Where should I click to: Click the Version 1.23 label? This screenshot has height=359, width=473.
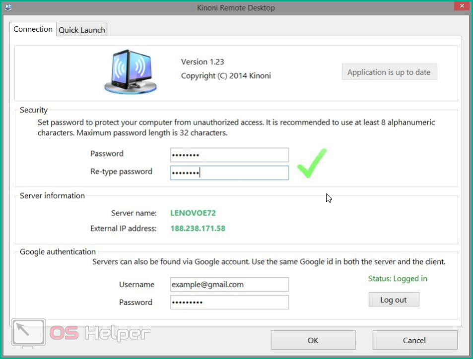coord(203,62)
